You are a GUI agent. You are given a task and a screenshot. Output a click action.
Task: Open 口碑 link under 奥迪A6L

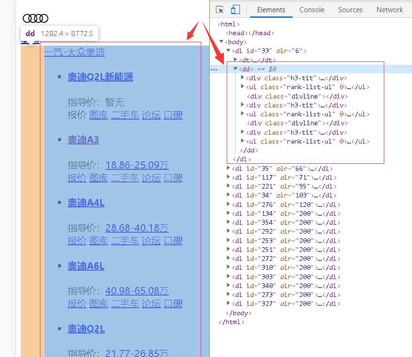point(173,304)
